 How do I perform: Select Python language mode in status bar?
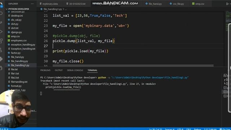point(197,129)
